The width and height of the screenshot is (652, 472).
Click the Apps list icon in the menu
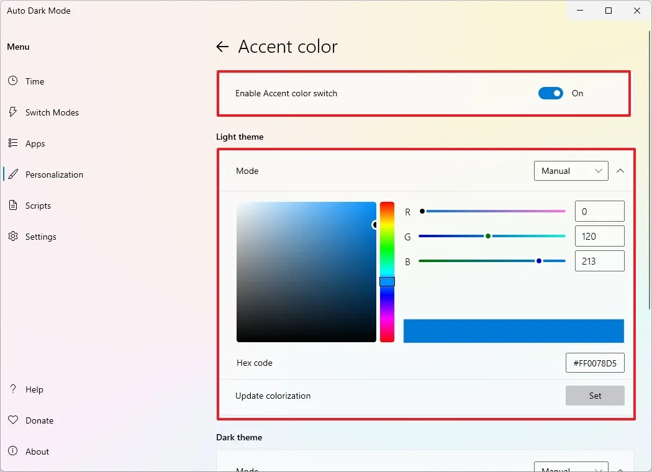pos(12,143)
